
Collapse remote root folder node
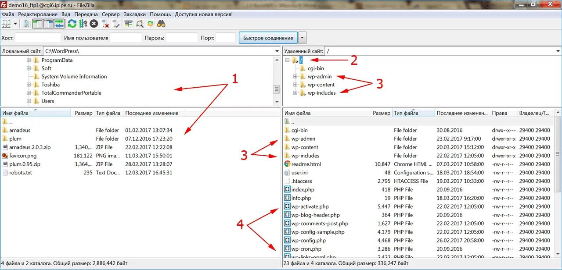287,60
